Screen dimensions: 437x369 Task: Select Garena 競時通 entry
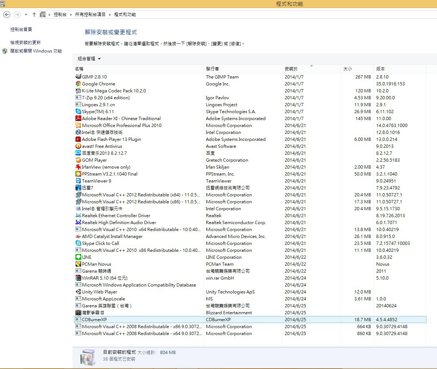coord(250,271)
